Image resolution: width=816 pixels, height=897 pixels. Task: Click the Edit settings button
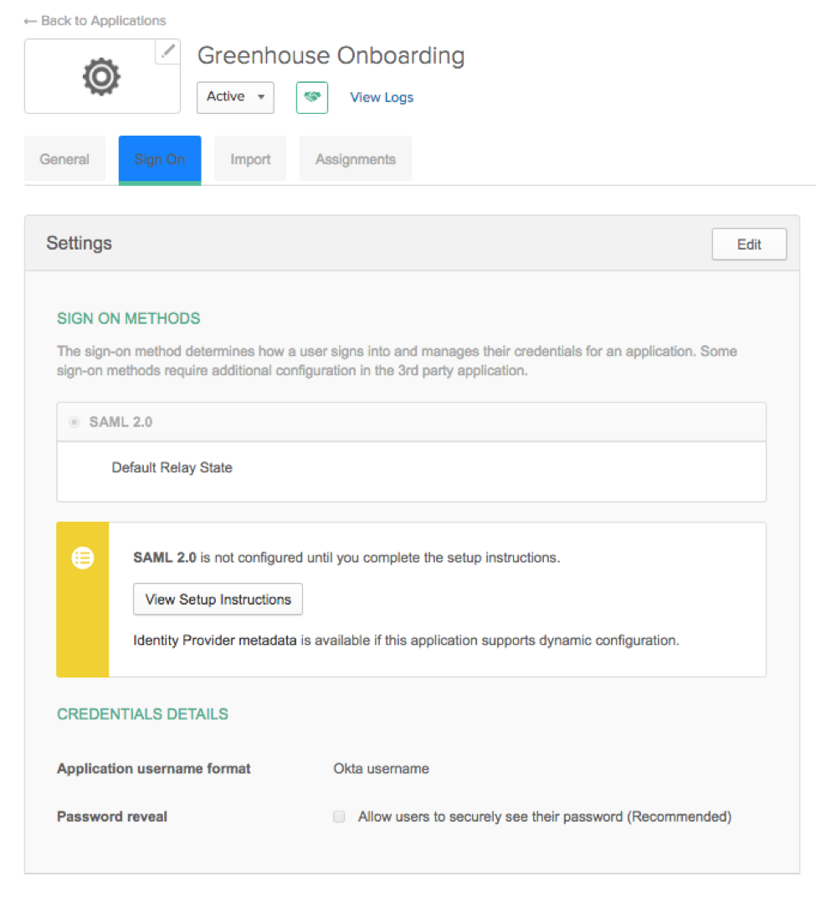point(748,245)
